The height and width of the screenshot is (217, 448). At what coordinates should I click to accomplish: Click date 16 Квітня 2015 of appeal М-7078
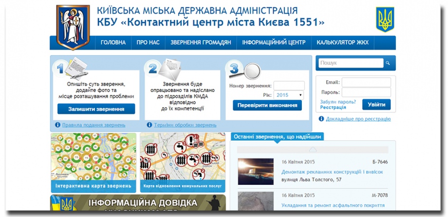(x=298, y=195)
